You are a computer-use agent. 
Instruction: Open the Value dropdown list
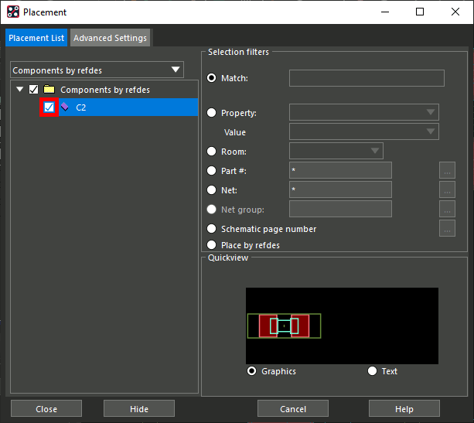[364, 131]
